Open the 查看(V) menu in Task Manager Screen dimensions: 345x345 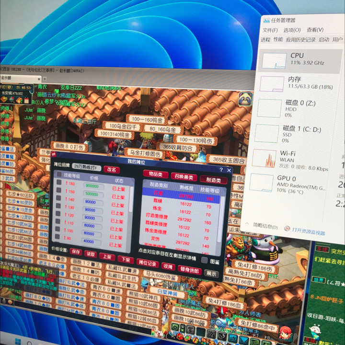[x=315, y=30]
